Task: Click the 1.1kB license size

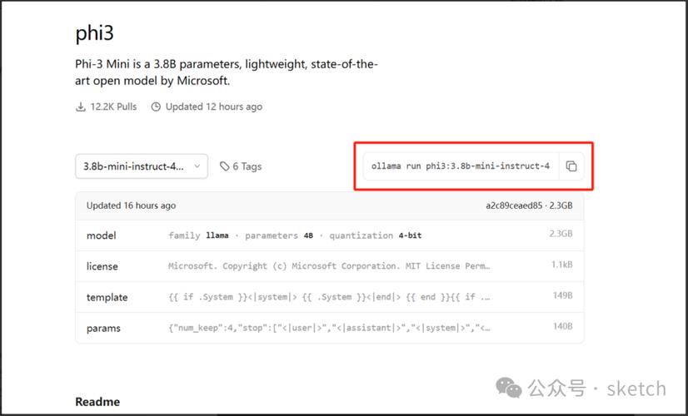Action: (562, 265)
